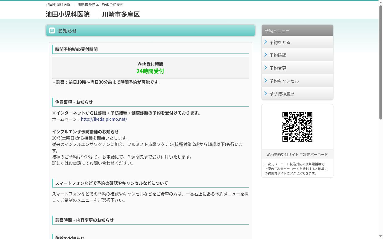Click the QR code image
383x239 pixels.
pos(297,127)
